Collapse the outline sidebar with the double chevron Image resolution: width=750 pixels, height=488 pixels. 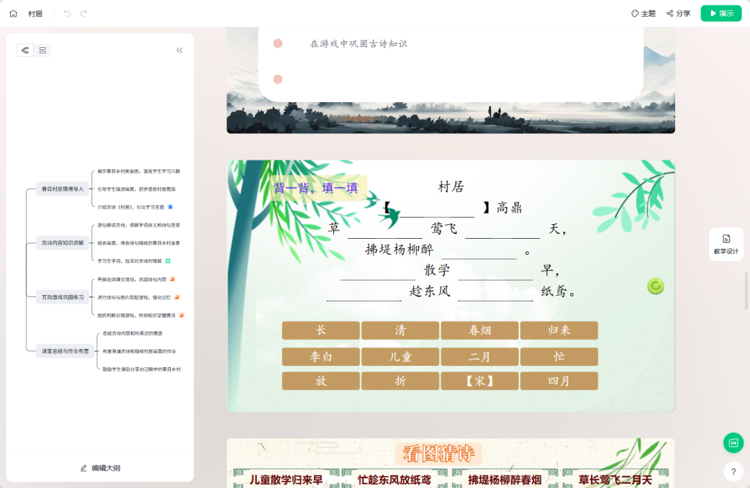179,50
